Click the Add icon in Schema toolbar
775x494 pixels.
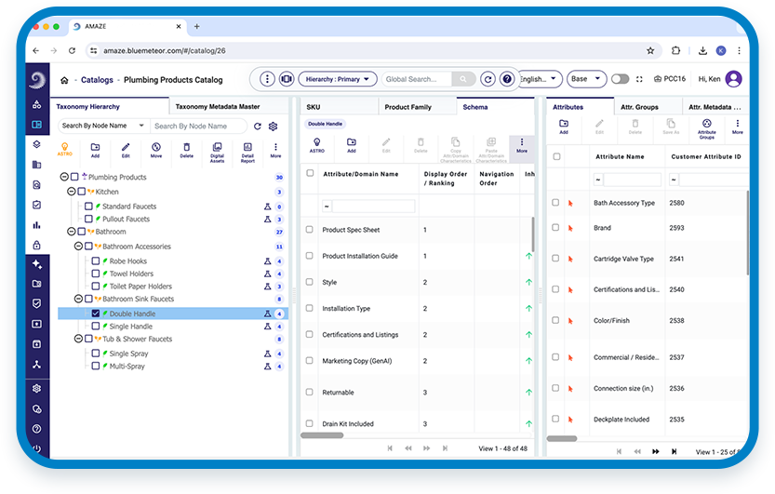[x=352, y=145]
